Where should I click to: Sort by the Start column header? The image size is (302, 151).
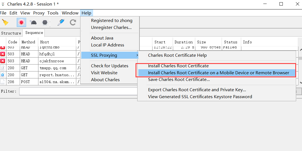(x=162, y=42)
